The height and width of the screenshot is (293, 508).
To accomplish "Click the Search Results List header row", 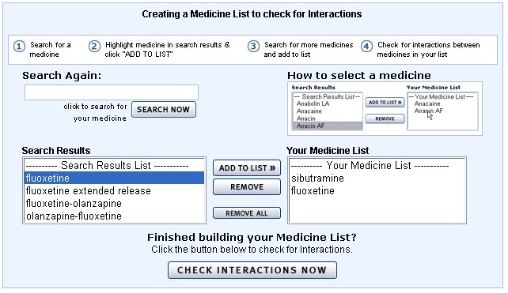I will [x=114, y=165].
